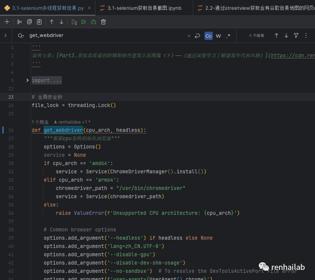Move cell down with down arrow
315x280 pixels.
[61, 22]
